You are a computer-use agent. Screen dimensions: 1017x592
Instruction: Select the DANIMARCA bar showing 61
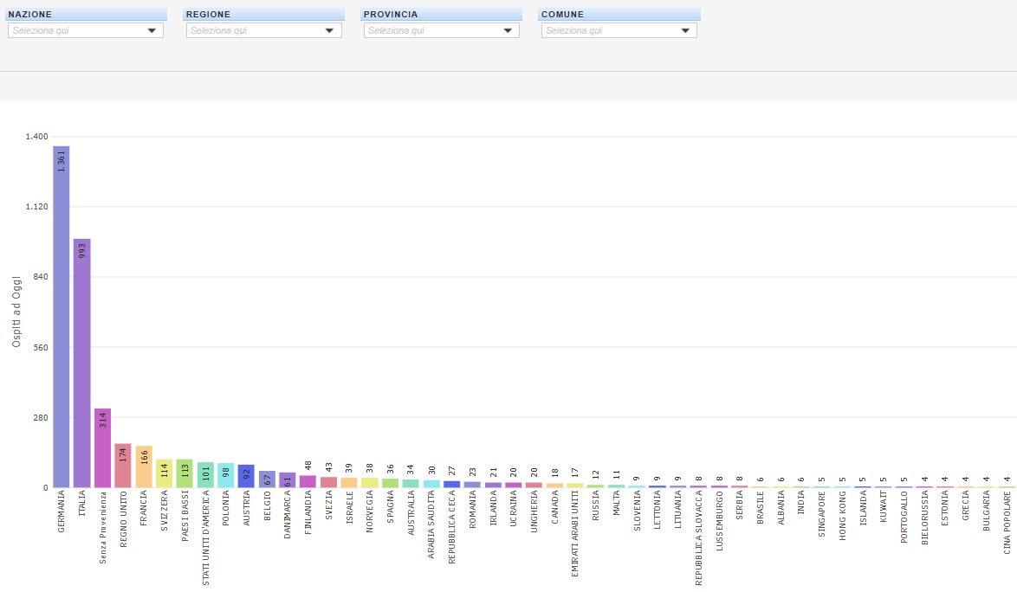[x=288, y=480]
